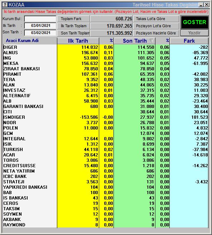212x235 pixels.
Task: Sort by Ilk Tarih column header
Action: tap(78, 41)
